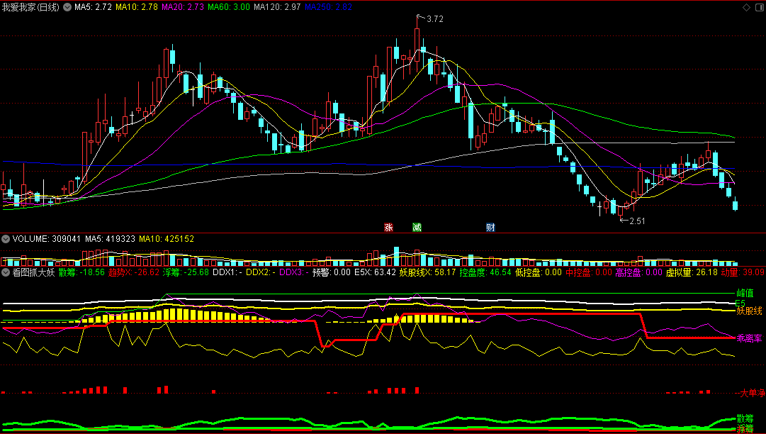Click the 3.72 high price label

point(435,19)
